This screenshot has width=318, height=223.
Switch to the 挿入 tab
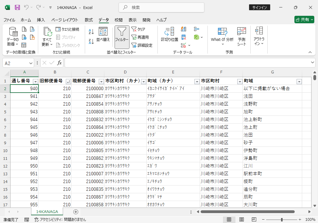41,20
